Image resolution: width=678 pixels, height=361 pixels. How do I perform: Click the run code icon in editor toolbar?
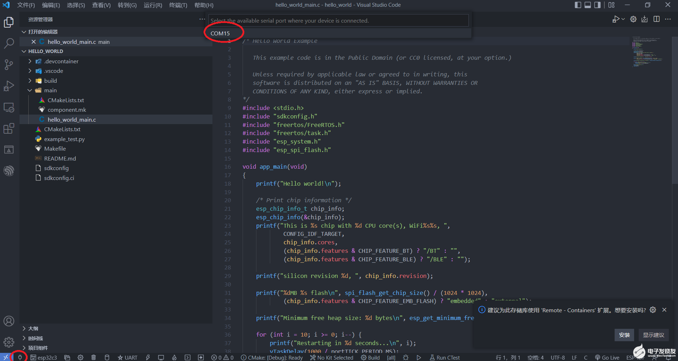pos(616,19)
